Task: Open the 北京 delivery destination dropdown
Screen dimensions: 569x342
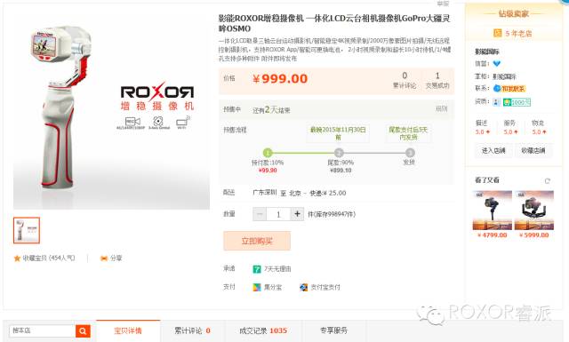Action: pos(294,194)
